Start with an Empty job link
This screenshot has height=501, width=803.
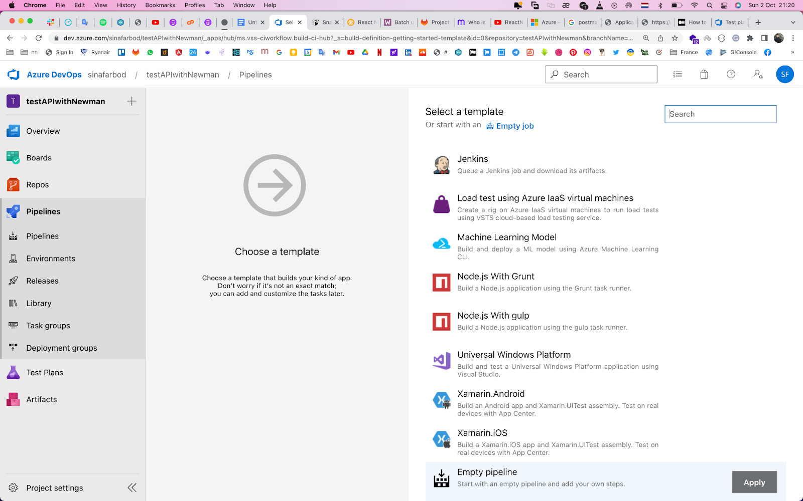click(510, 126)
